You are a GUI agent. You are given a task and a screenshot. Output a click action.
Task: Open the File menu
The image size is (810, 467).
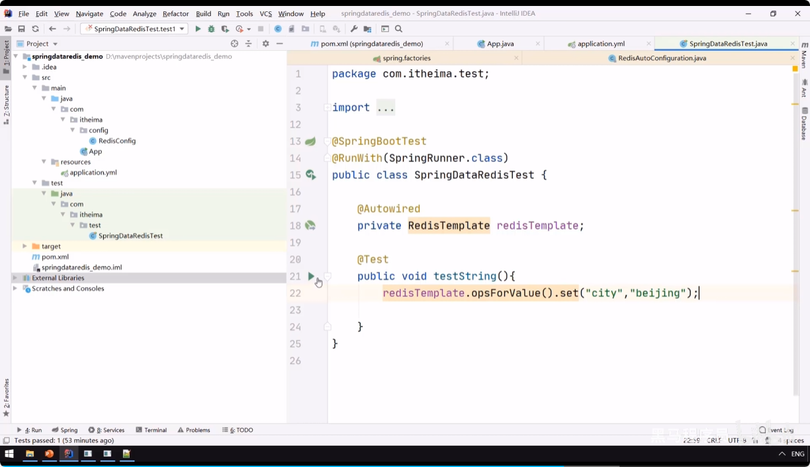tap(24, 14)
